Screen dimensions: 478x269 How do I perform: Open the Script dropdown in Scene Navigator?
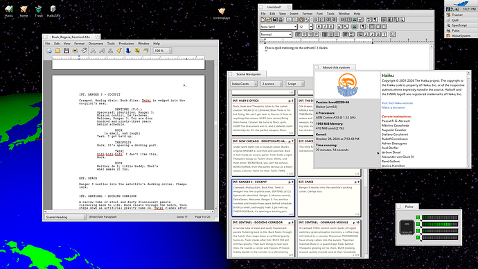[x=295, y=84]
